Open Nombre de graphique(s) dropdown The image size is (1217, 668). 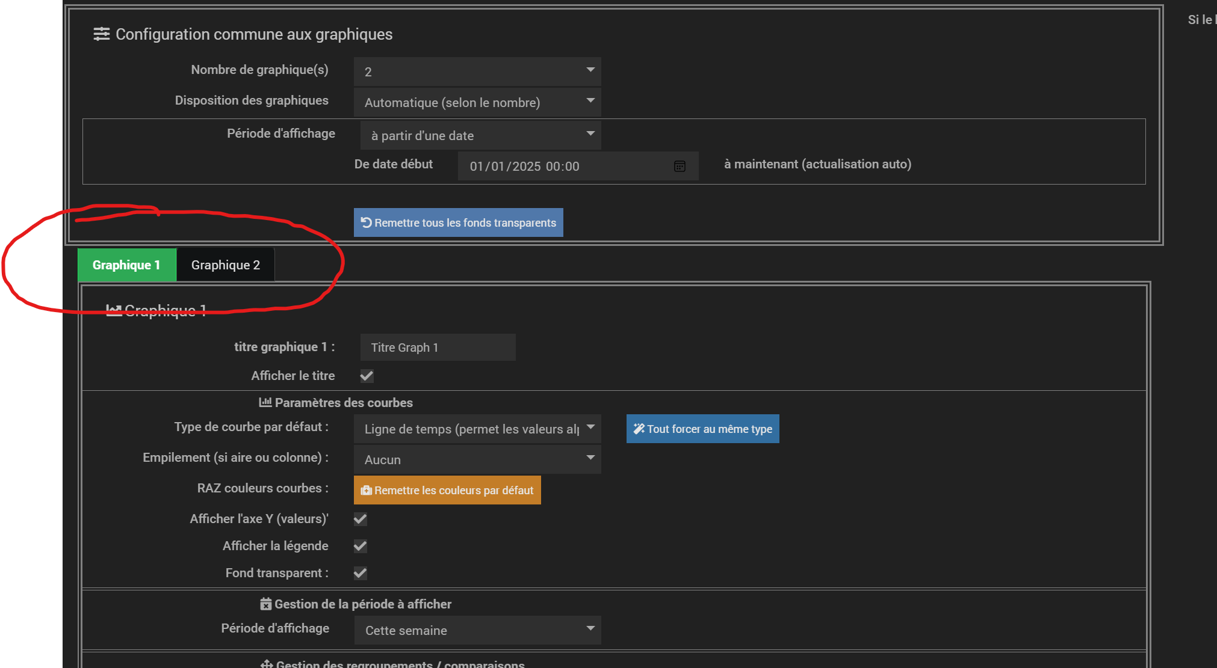477,72
